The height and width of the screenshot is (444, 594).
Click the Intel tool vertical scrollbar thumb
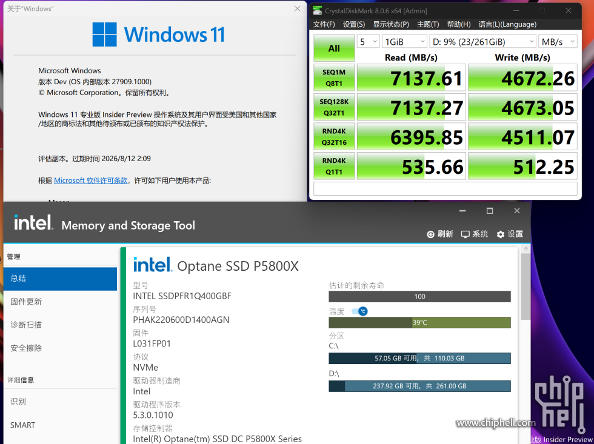[x=526, y=287]
